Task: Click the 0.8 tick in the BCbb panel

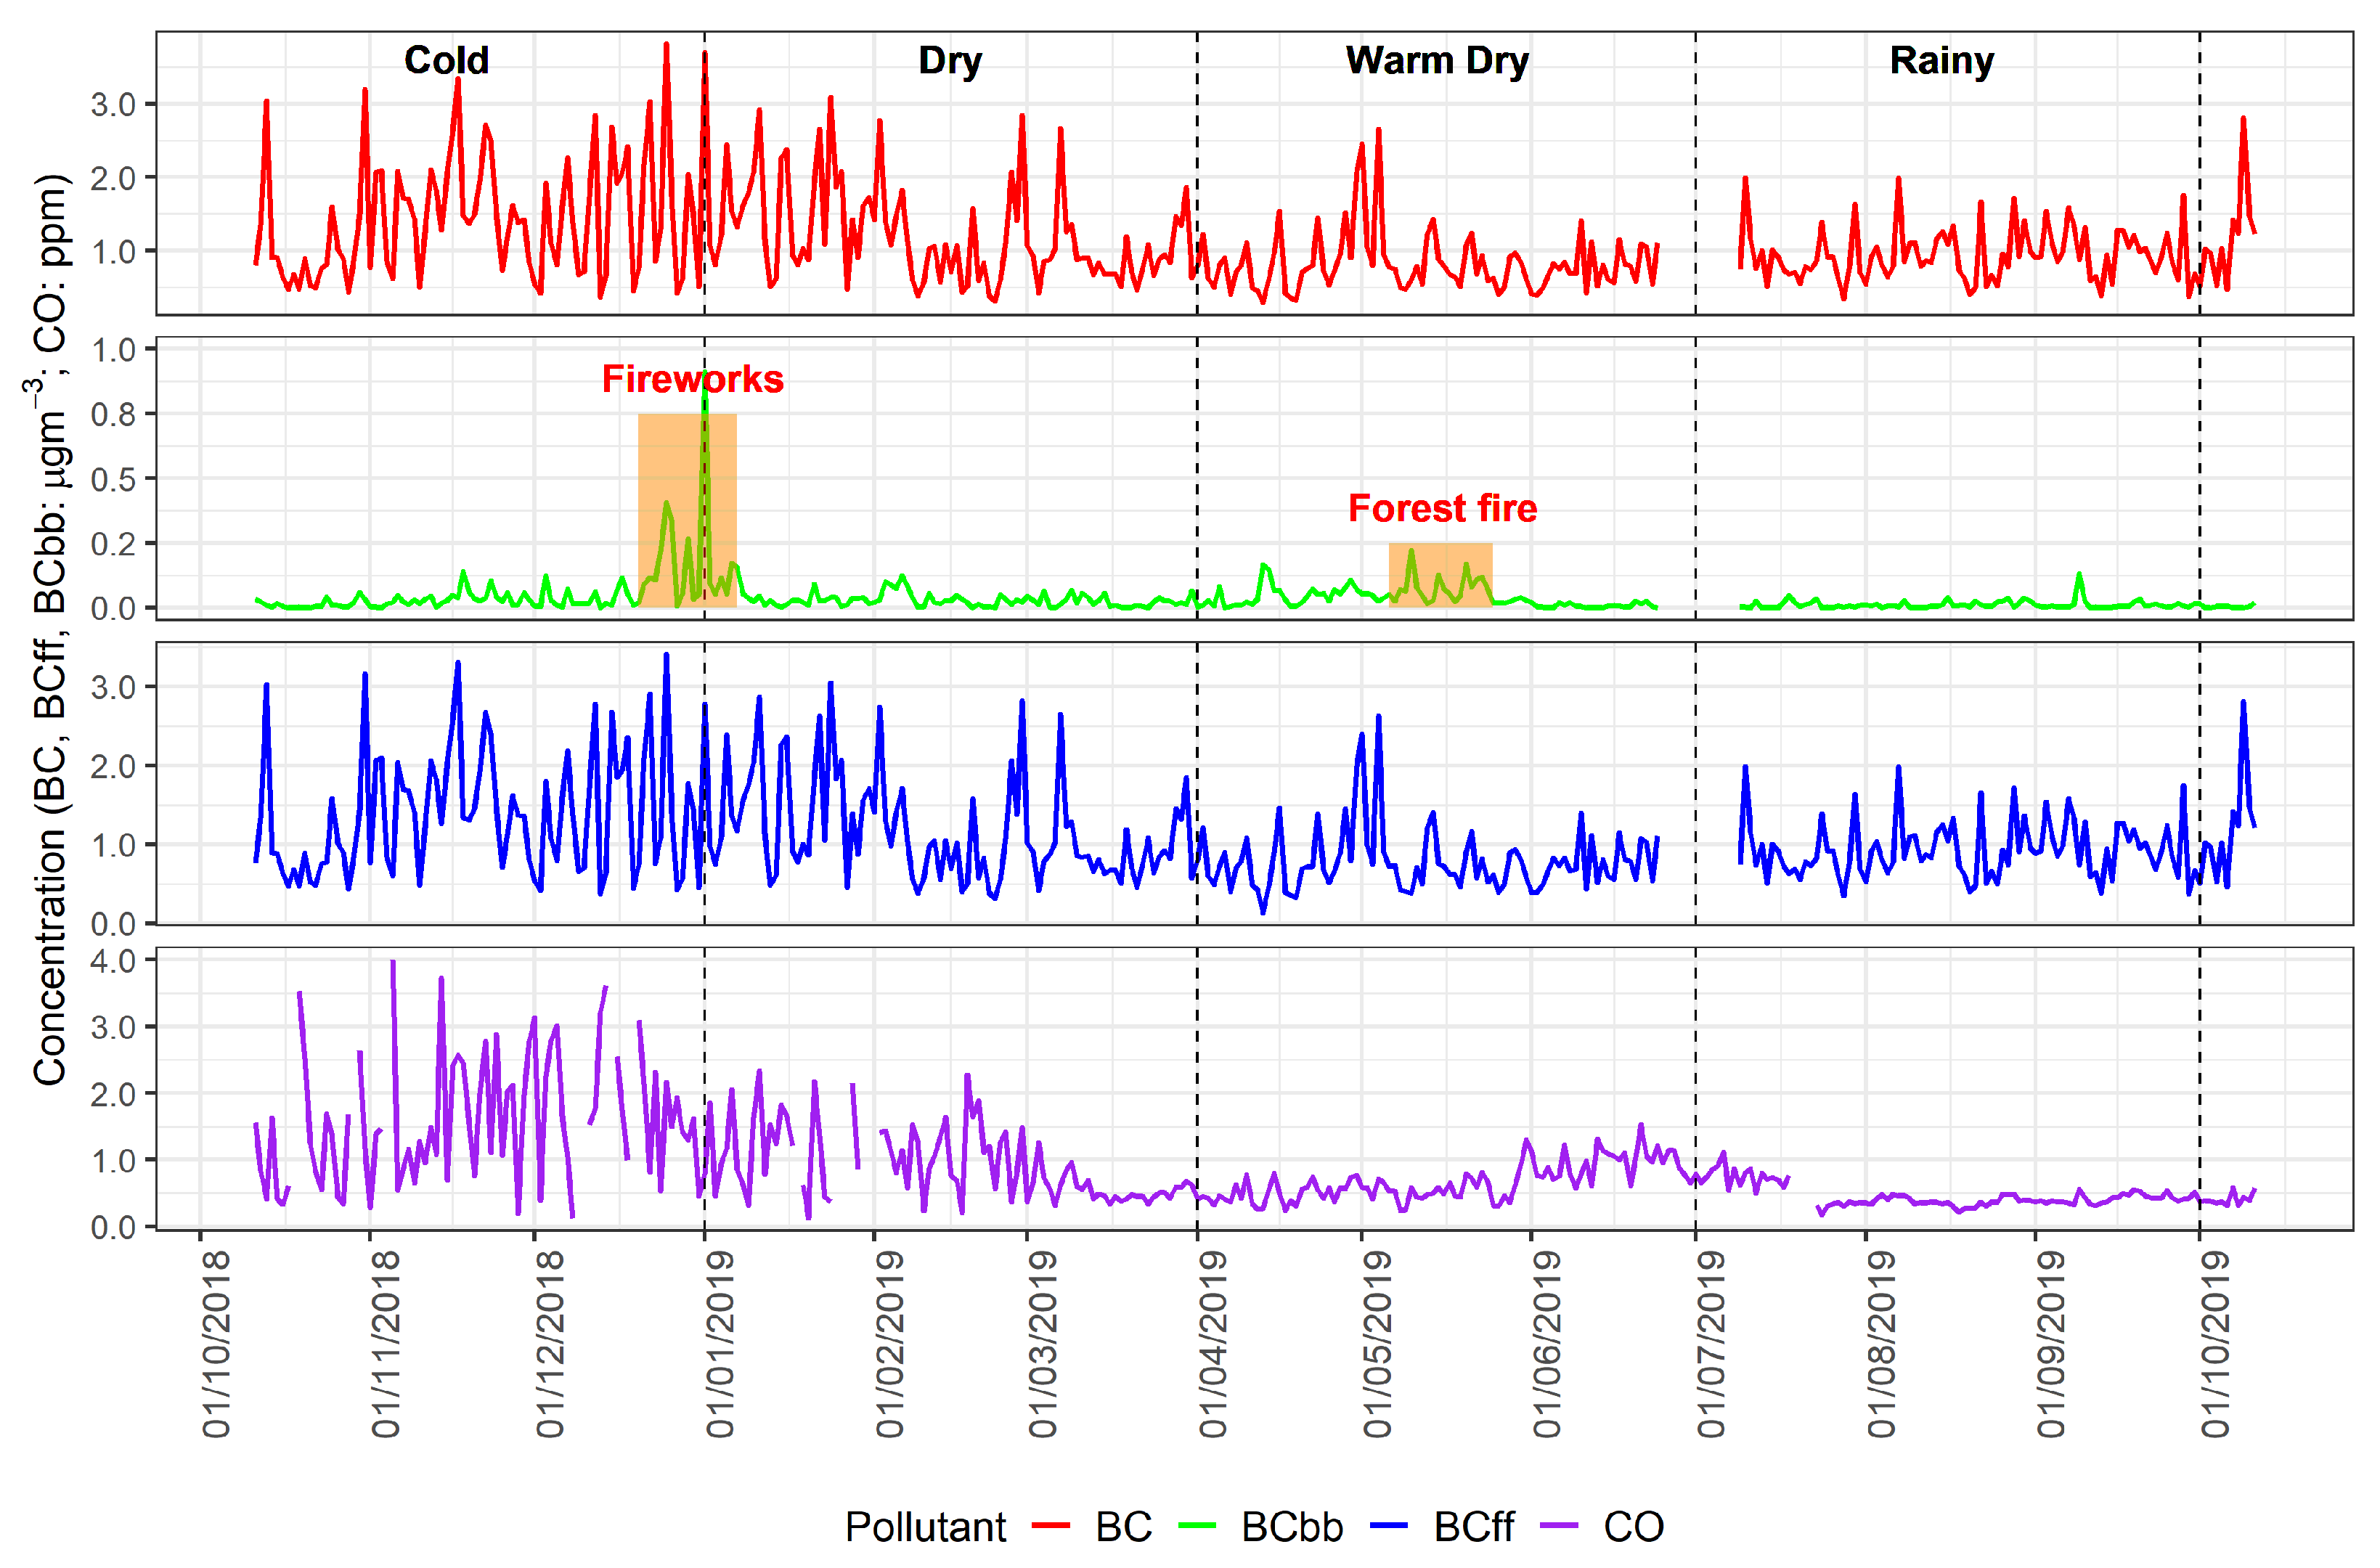Action: (113, 414)
